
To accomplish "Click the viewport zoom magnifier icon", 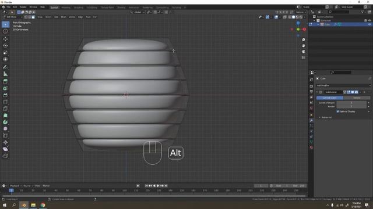I will click(x=303, y=40).
